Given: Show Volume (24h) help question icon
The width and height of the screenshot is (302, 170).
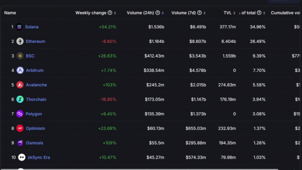Looking at the screenshot, I should coord(157,13).
